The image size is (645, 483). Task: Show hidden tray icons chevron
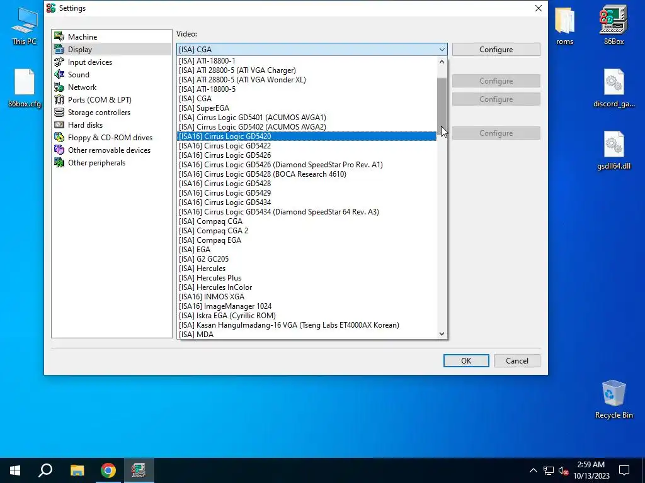point(533,470)
